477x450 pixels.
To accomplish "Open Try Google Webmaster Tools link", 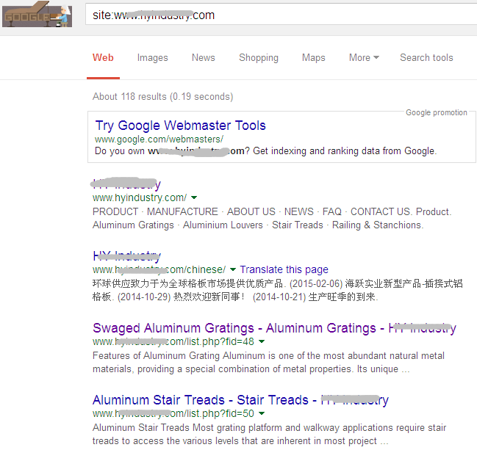I will point(180,126).
